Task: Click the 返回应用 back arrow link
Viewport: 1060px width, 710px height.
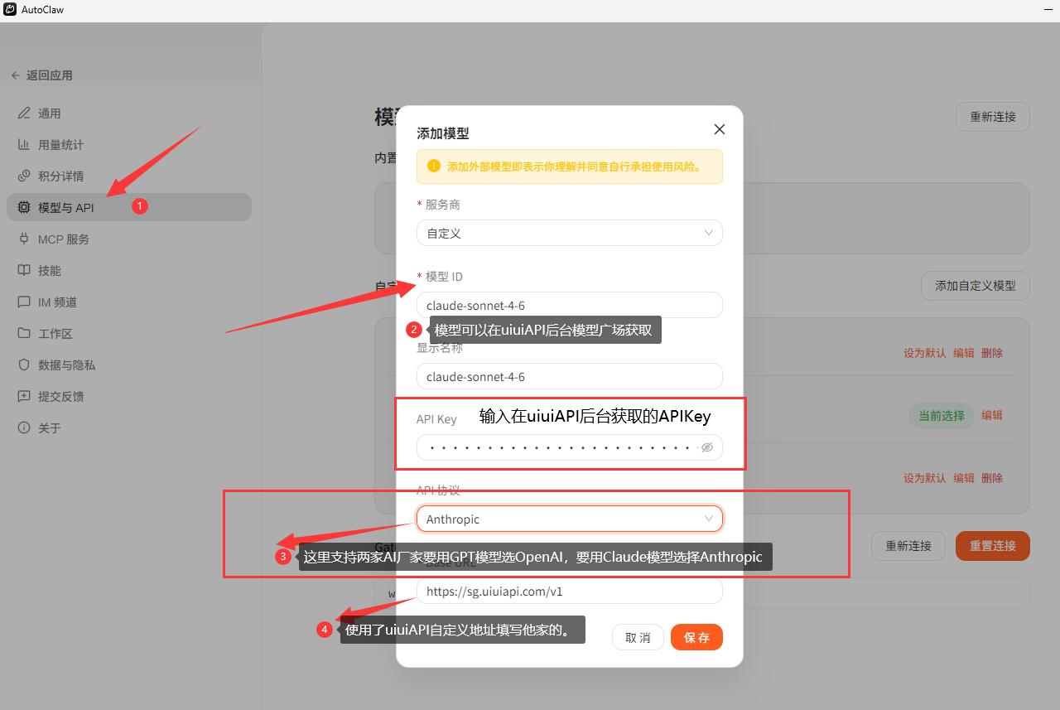Action: (41, 75)
